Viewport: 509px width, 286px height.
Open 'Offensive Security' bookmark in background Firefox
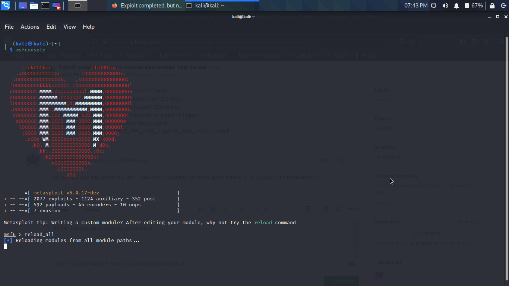[x=257, y=55]
